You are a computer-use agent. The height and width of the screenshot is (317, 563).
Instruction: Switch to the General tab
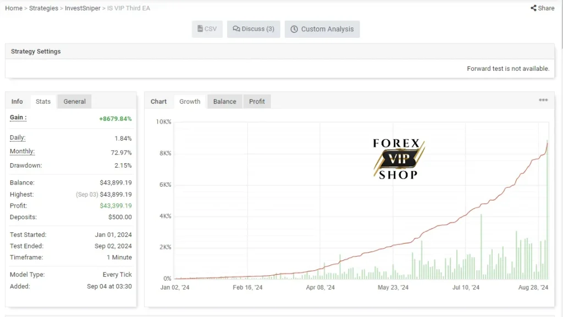pos(74,102)
